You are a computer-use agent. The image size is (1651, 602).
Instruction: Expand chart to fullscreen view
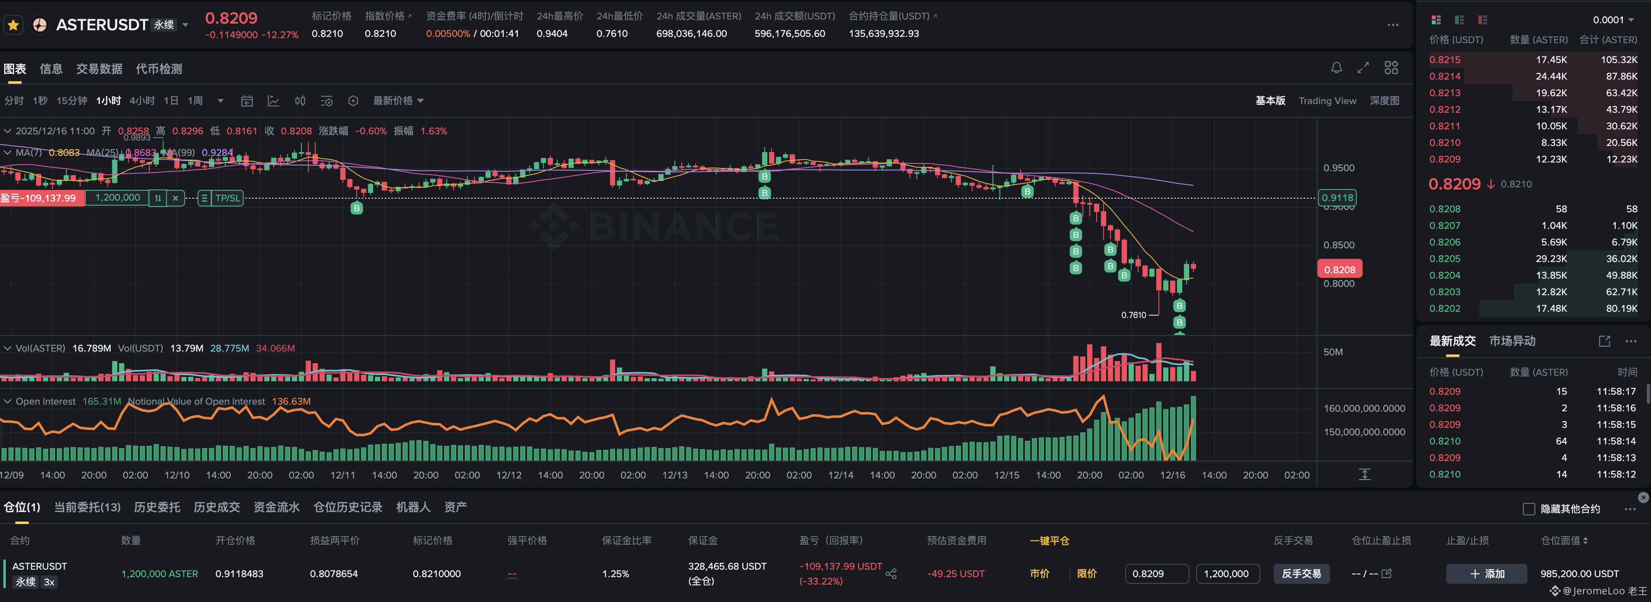pyautogui.click(x=1363, y=68)
